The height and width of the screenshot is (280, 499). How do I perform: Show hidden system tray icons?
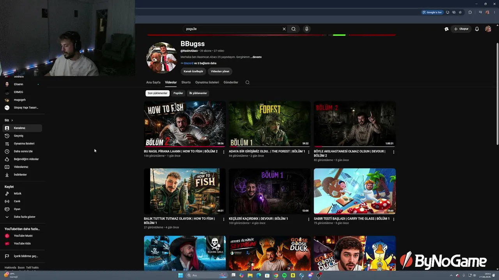click(452, 275)
